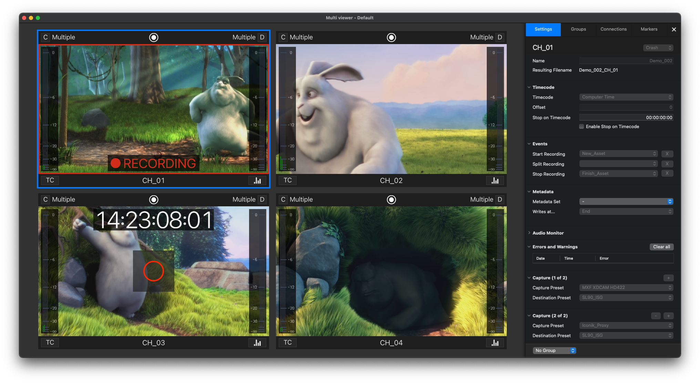Viewport: 700px width, 383px height.
Task: Click the D icon on CH_03
Action: point(262,199)
